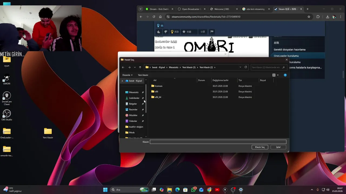Bookmark this page with star icon
The width and height of the screenshot is (346, 194).
[x=309, y=17]
